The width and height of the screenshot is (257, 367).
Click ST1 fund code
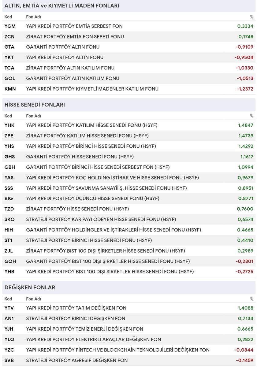9,240
